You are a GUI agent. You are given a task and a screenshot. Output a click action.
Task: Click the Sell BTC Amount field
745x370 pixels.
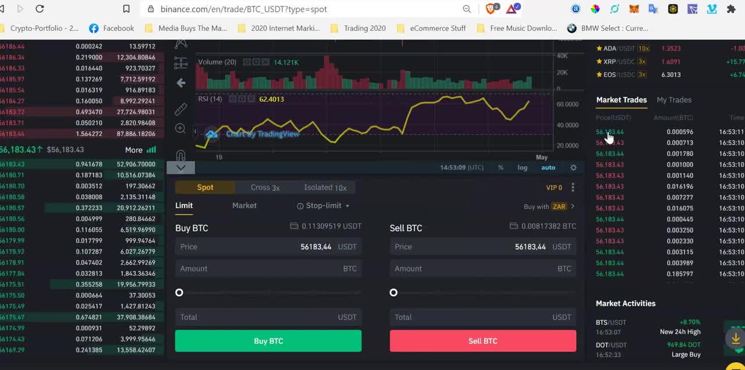tap(483, 269)
